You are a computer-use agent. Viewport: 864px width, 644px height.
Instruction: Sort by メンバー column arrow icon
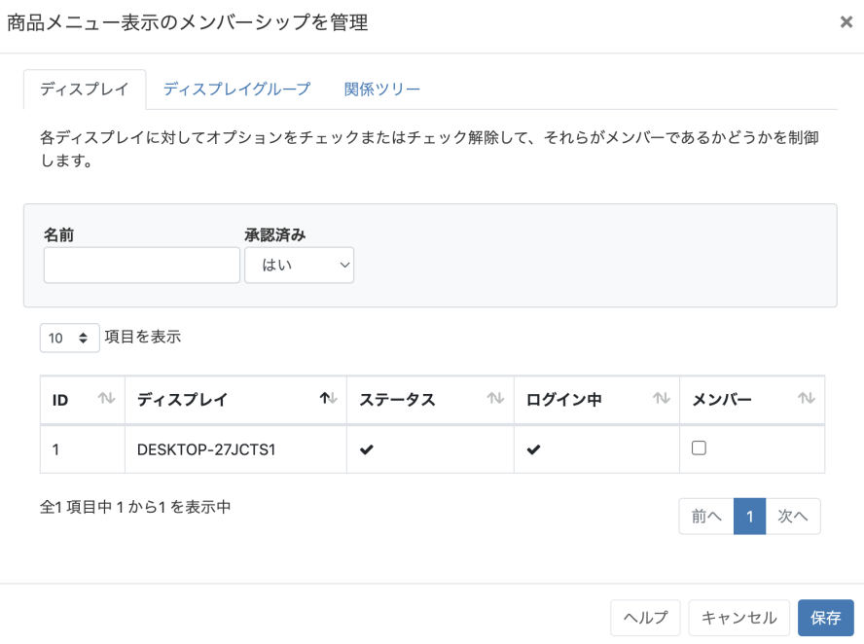pos(807,398)
